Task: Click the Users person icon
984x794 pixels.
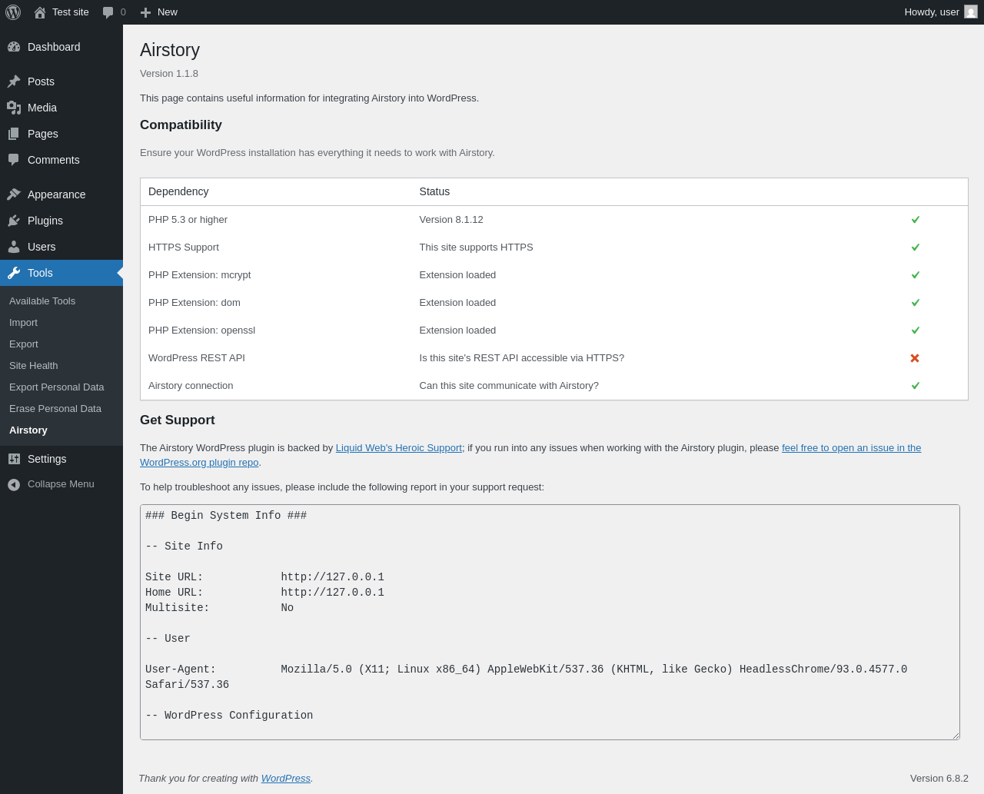Action: click(x=14, y=247)
